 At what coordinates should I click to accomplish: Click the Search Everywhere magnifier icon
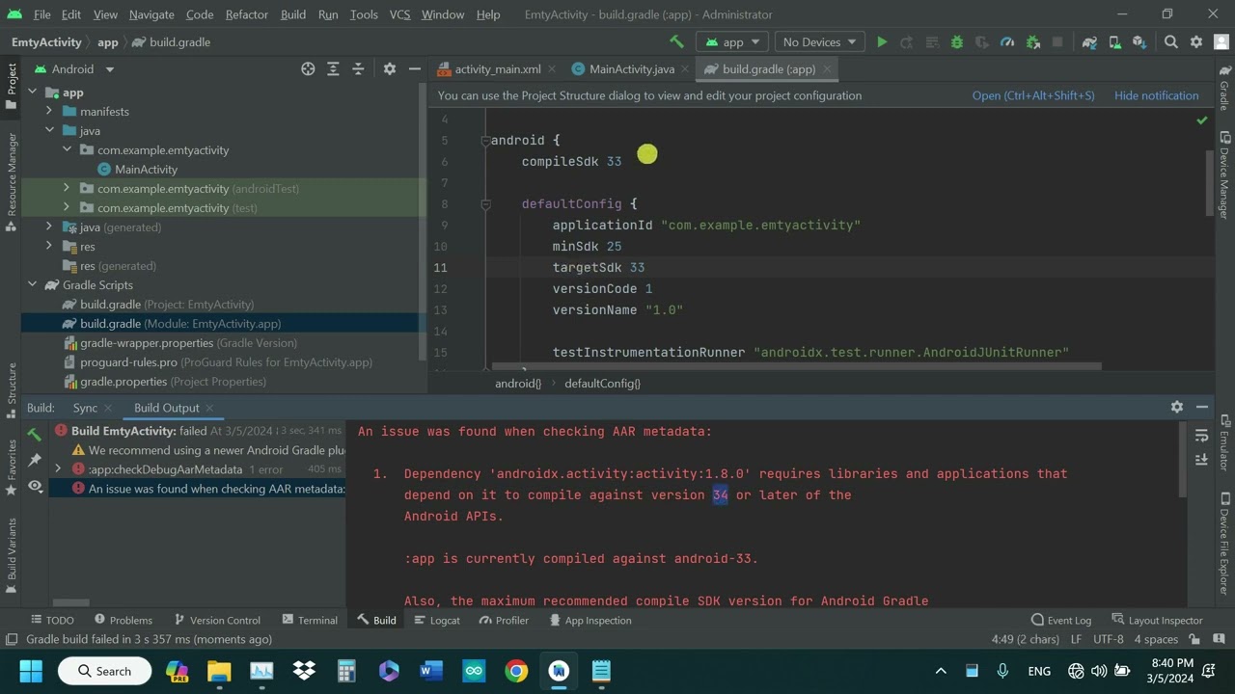pos(1171,42)
